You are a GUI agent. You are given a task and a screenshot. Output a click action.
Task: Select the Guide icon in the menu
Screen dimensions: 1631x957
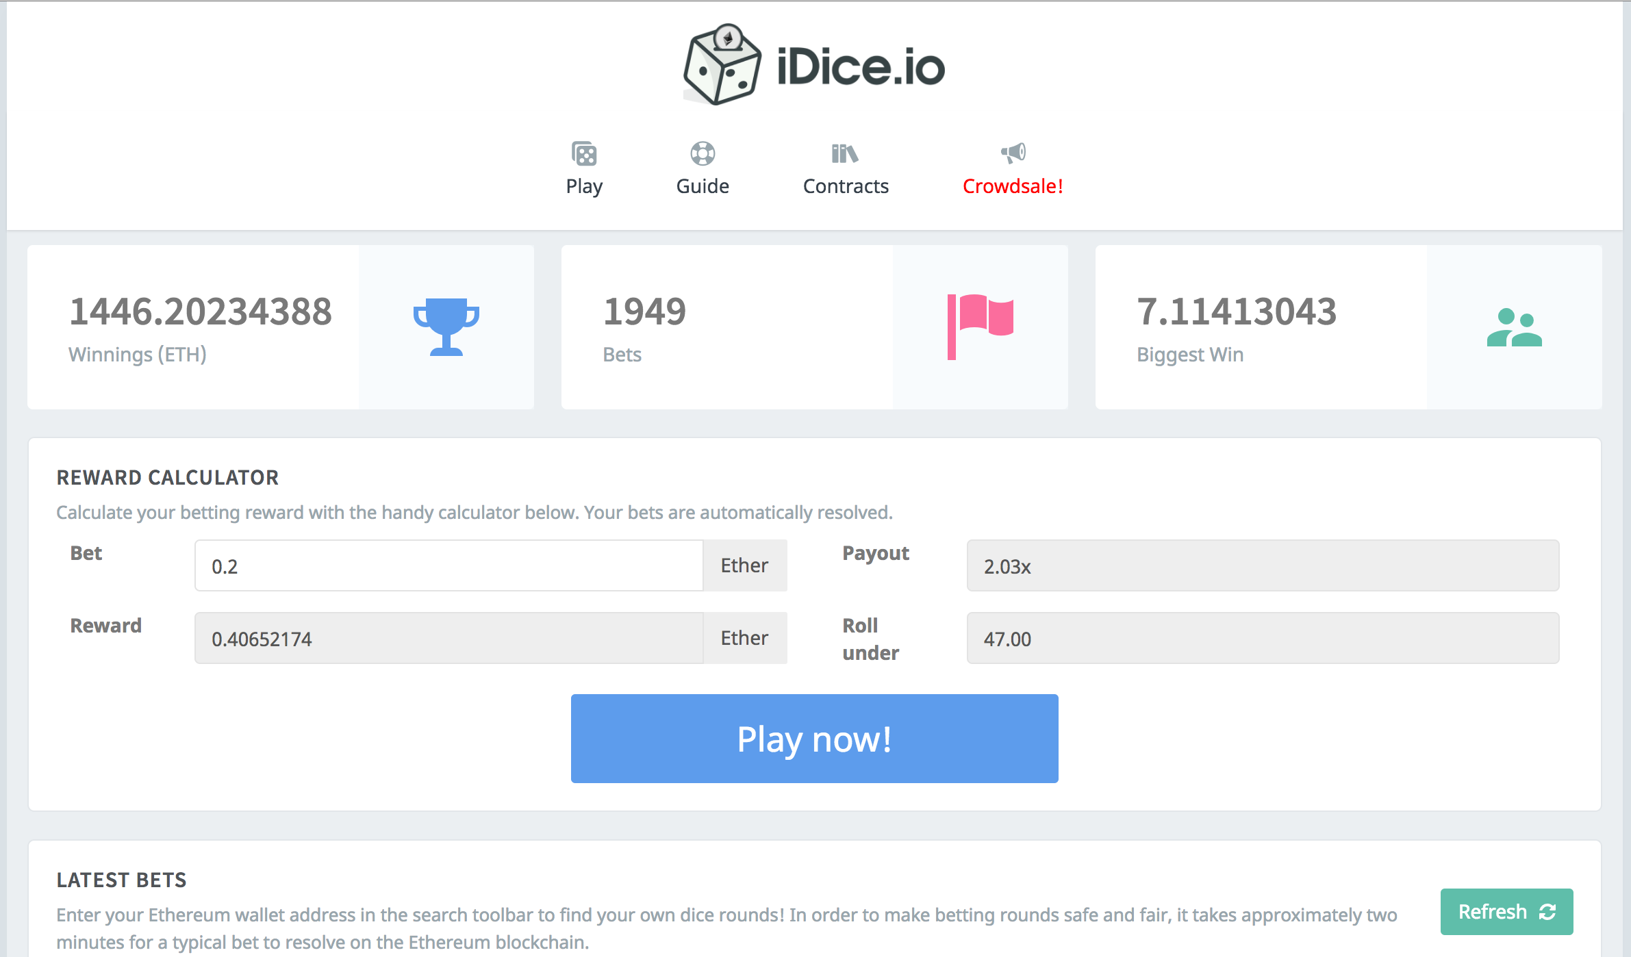tap(702, 154)
